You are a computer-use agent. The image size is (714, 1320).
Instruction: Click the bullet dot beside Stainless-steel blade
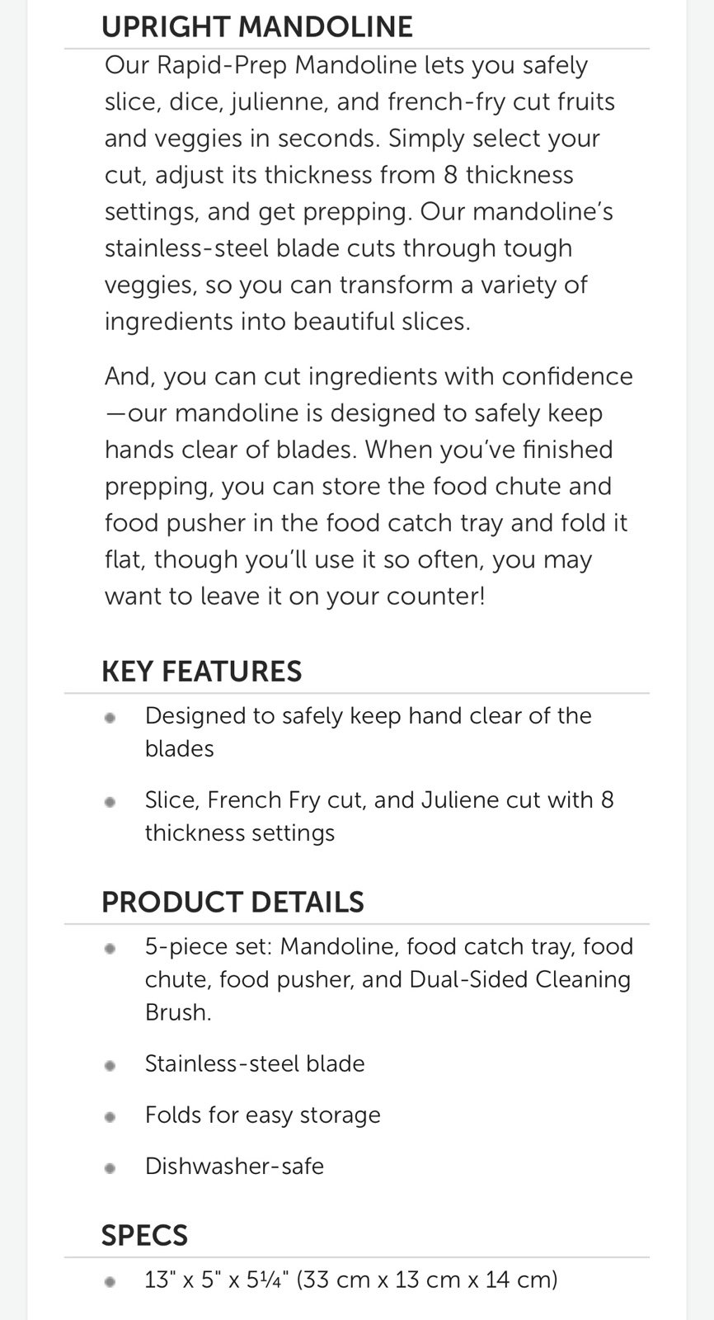click(110, 1066)
